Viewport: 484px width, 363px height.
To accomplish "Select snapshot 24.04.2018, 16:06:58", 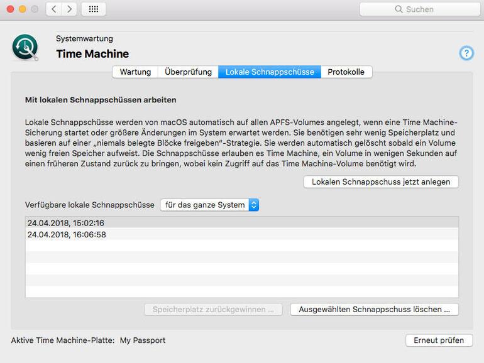I will [242, 234].
